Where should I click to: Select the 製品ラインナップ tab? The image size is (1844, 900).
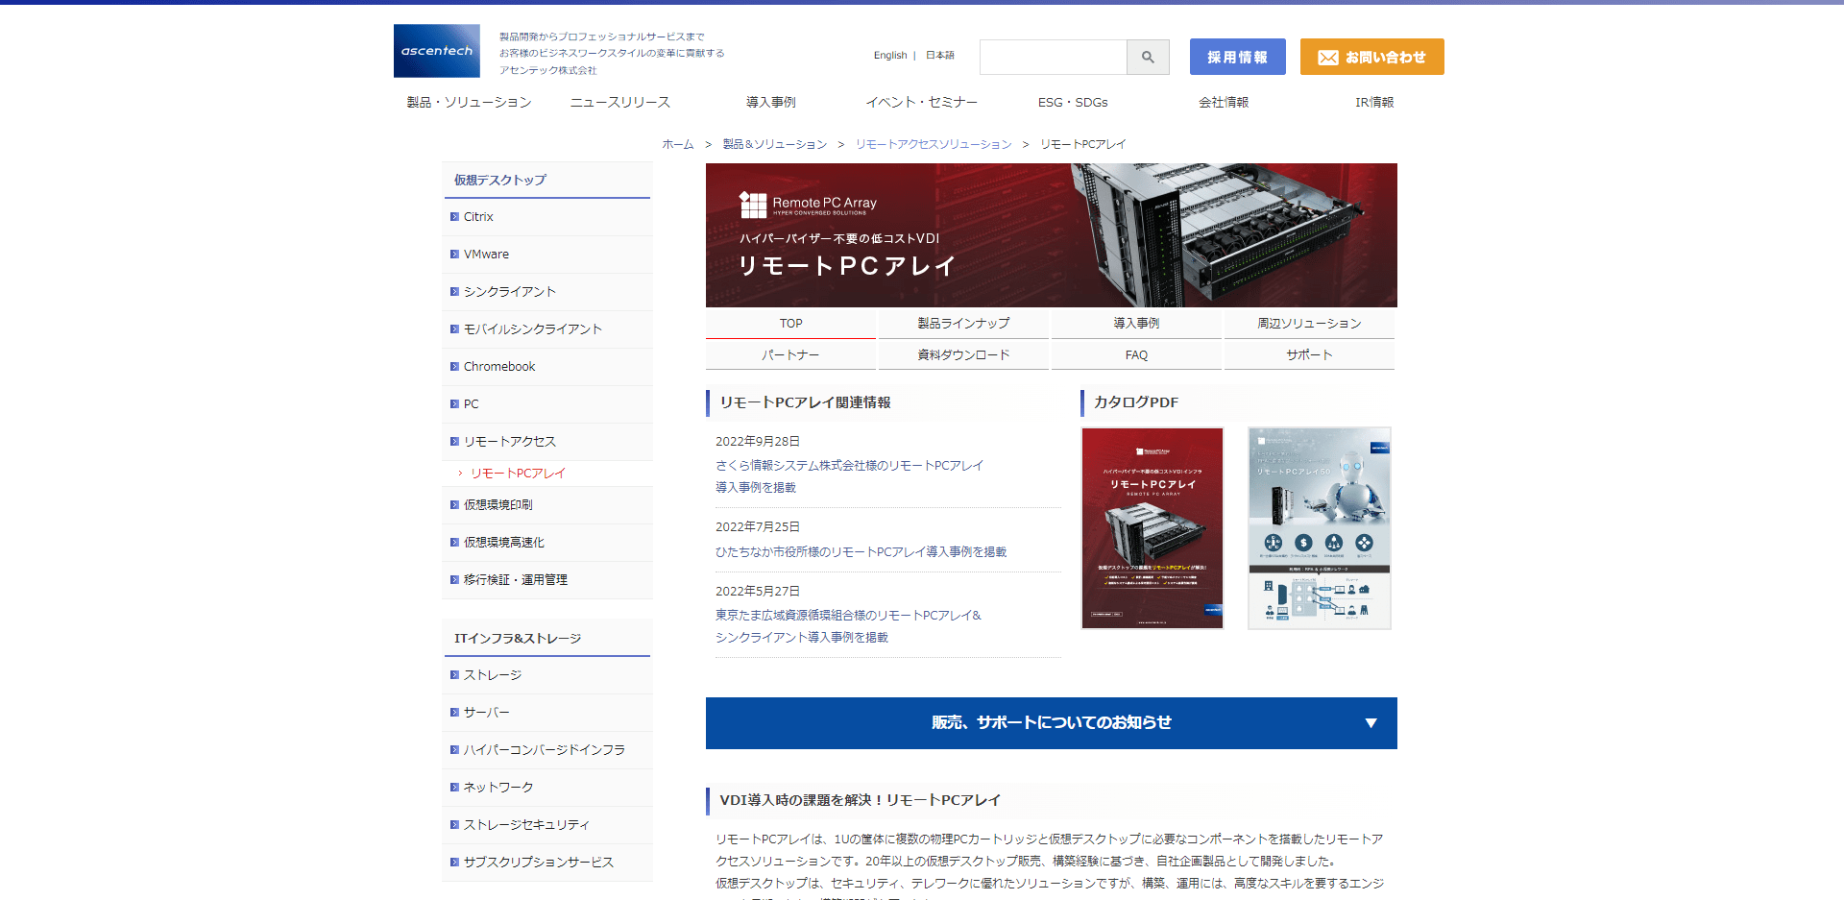(963, 324)
